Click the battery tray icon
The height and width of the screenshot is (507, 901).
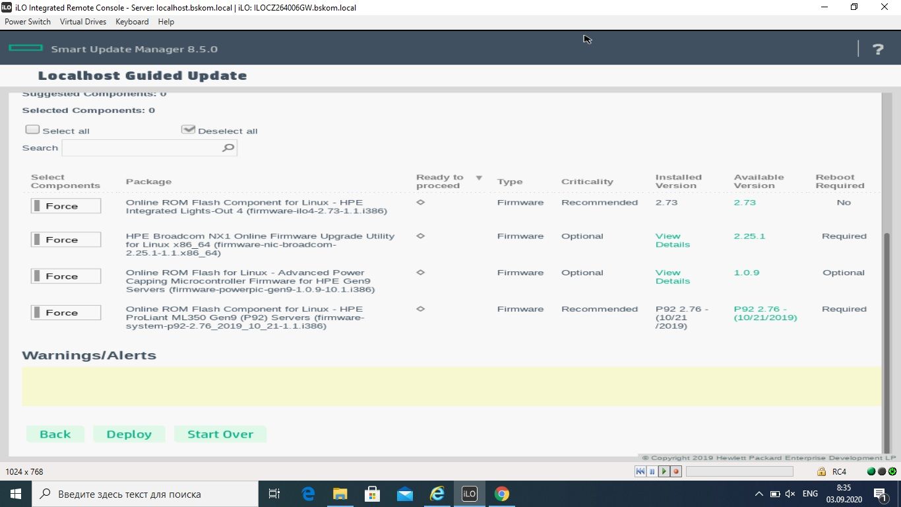pyautogui.click(x=775, y=494)
